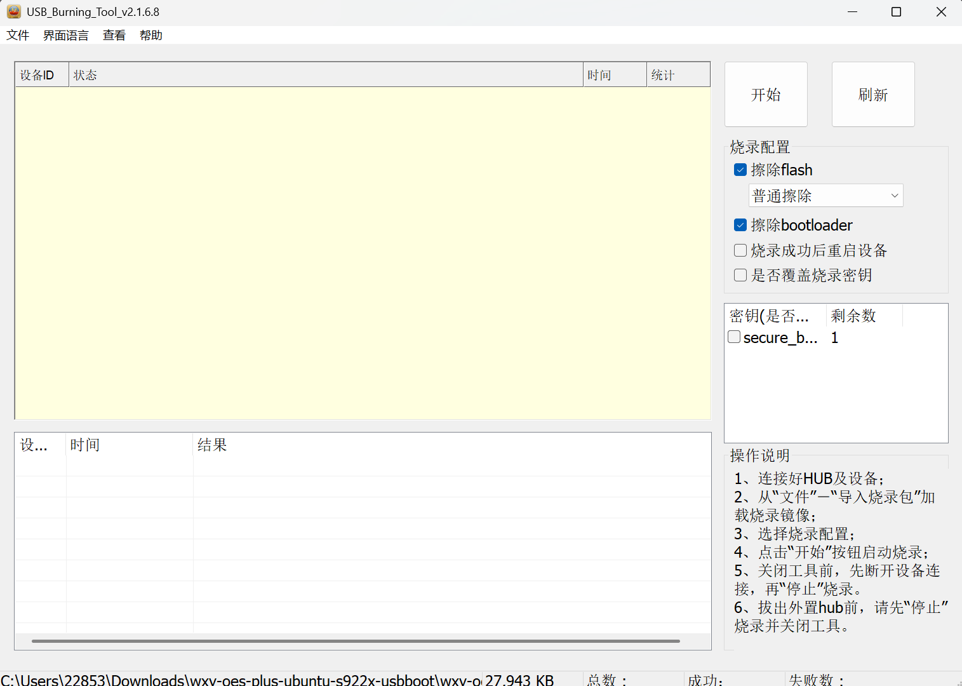Click the USB Burning Tool app icon
Viewport: 962px width, 686px height.
click(13, 11)
